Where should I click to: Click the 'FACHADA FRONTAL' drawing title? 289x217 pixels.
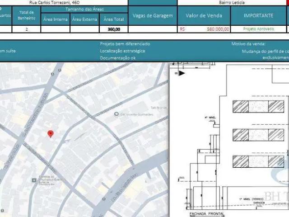pyautogui.click(x=207, y=214)
